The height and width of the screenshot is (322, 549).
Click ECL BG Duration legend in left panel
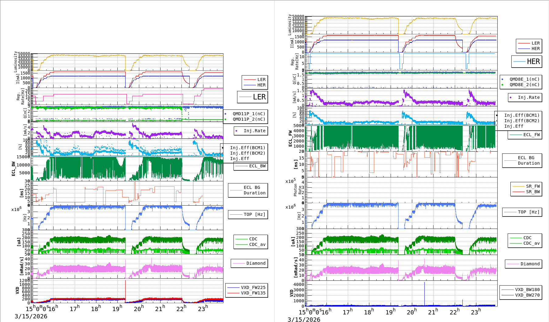[254, 190]
